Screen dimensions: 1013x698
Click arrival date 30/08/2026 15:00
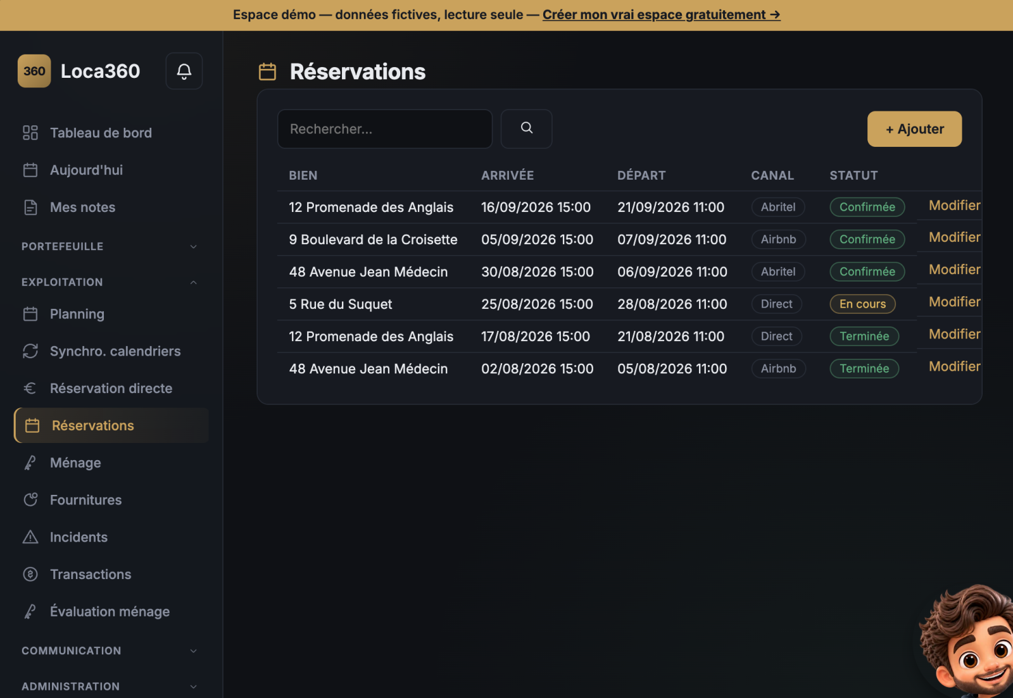(x=538, y=272)
